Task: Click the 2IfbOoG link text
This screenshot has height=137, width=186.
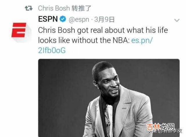Action: 52,50
